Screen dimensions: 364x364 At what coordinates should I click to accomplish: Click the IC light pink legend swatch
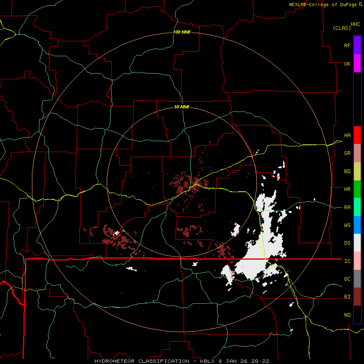357,261
